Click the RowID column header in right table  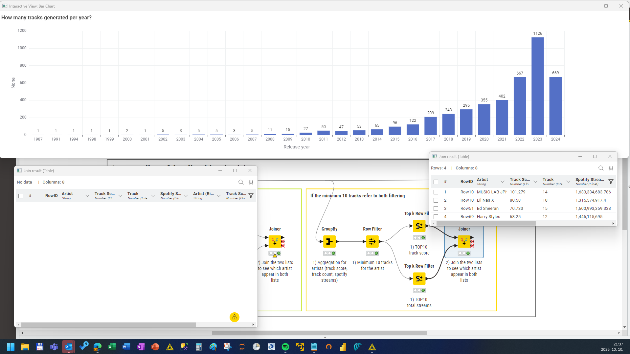click(466, 182)
